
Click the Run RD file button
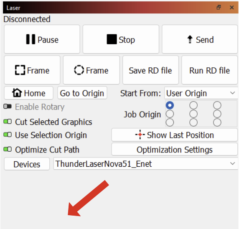[210, 70]
